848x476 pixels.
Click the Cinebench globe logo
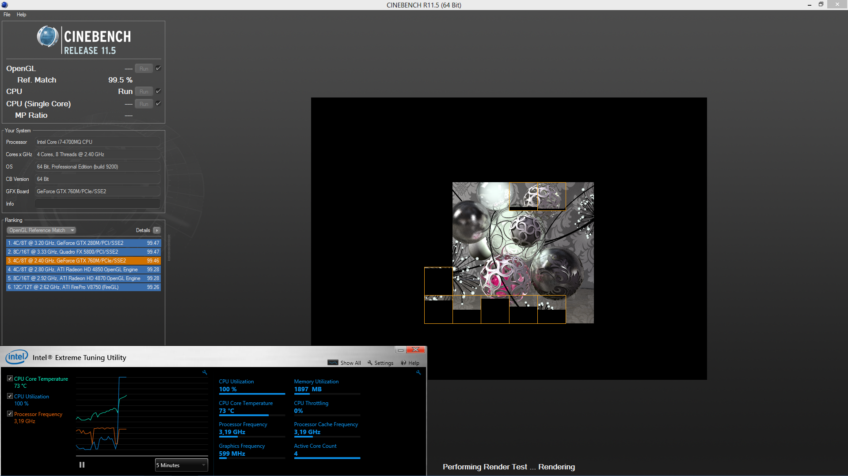pos(48,36)
